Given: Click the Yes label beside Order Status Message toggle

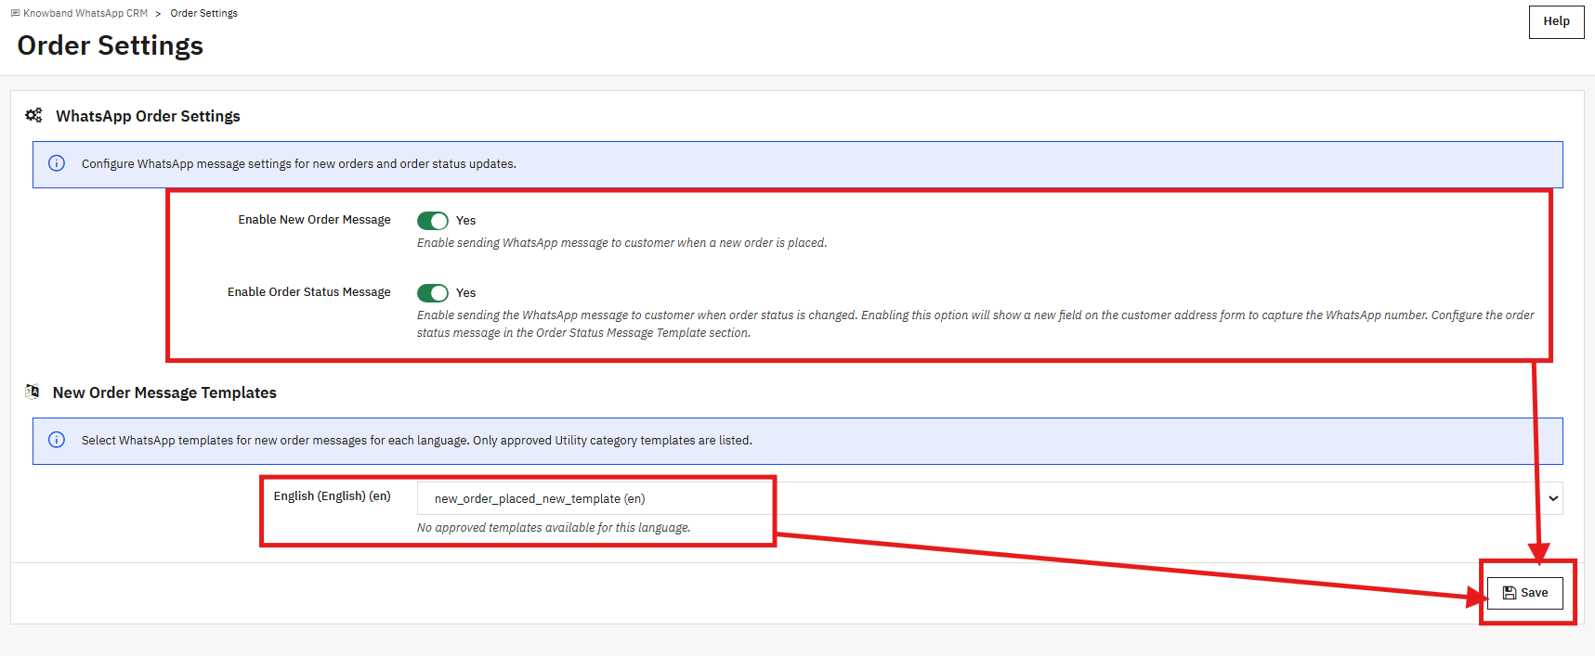Looking at the screenshot, I should [x=465, y=293].
